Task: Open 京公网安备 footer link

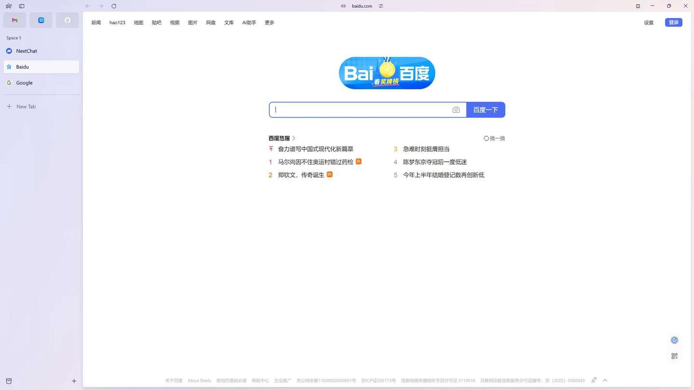Action: pos(326,381)
